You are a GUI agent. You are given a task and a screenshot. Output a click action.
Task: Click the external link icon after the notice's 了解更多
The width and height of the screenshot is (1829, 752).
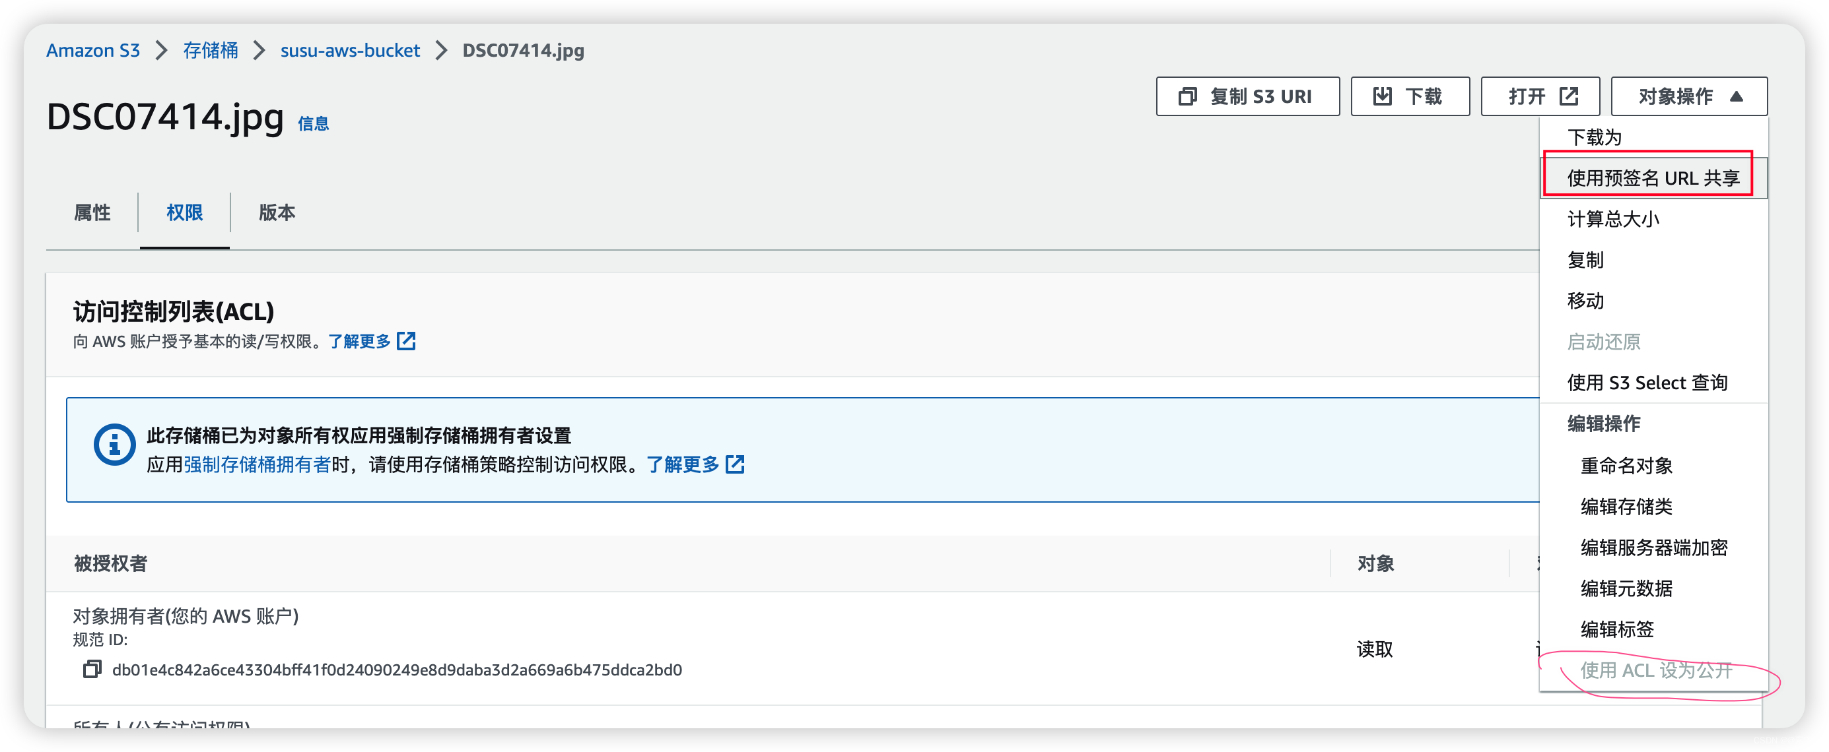735,464
